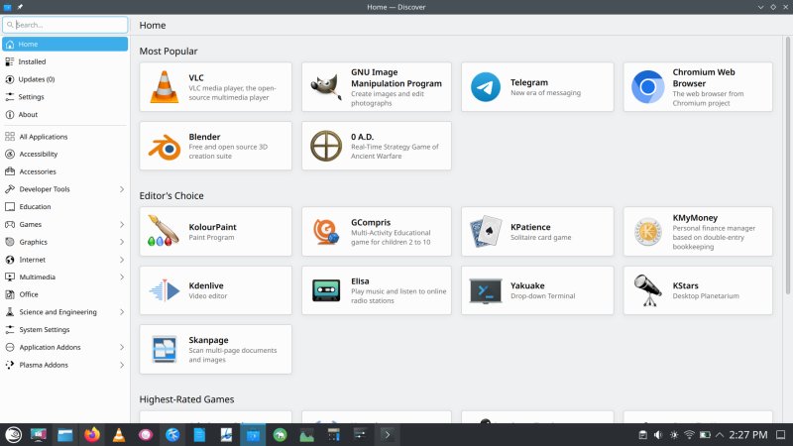Image resolution: width=793 pixels, height=446 pixels.
Task: Click the Chromium Web Browser icon
Action: [x=647, y=87]
